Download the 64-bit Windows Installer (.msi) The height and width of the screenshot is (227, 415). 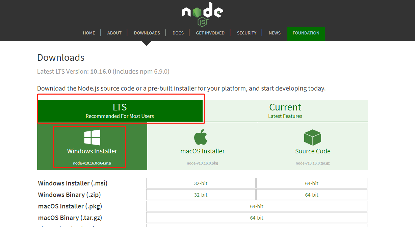pyautogui.click(x=312, y=183)
